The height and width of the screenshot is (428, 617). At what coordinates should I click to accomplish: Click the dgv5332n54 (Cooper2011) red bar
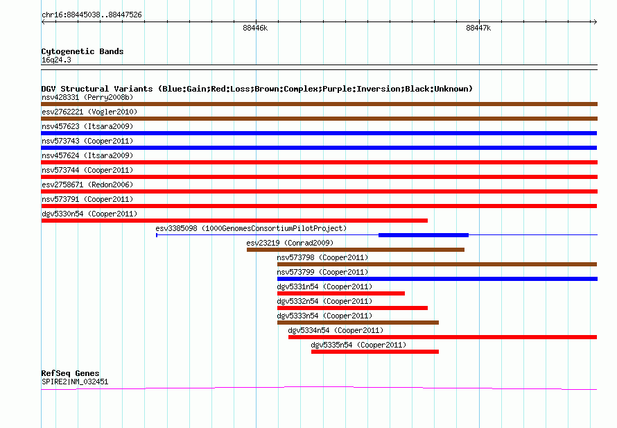pyautogui.click(x=353, y=308)
